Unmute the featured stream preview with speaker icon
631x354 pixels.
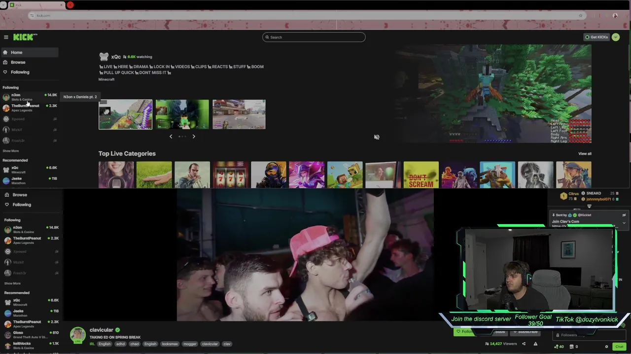[x=377, y=137]
